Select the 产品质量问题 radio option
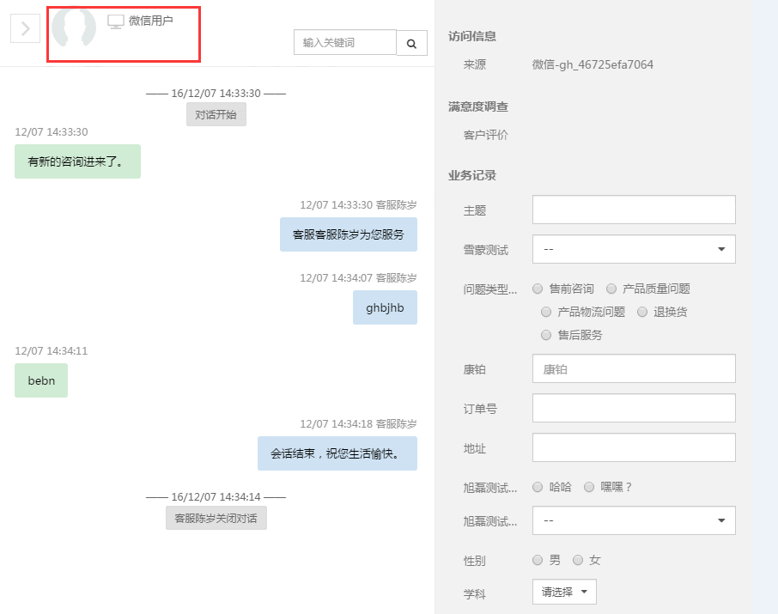Image resolution: width=778 pixels, height=614 pixels. tap(611, 289)
